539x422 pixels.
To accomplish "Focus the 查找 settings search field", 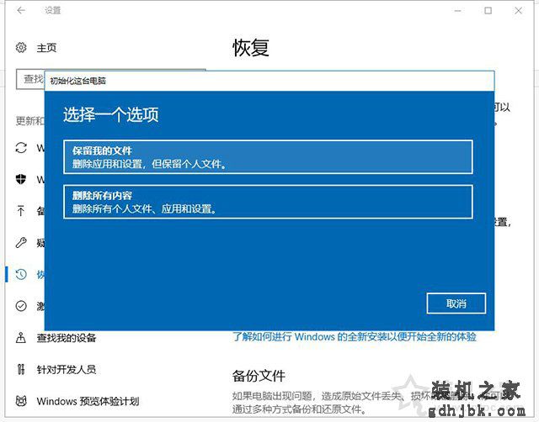I will pos(30,79).
